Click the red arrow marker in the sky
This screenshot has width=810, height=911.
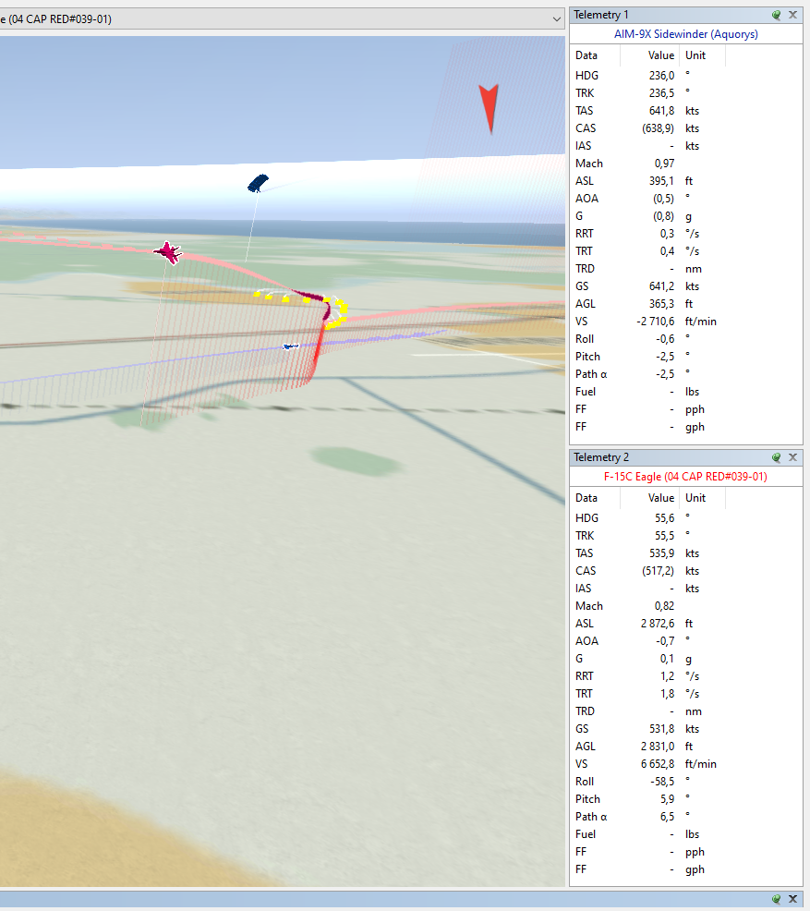coord(489,109)
